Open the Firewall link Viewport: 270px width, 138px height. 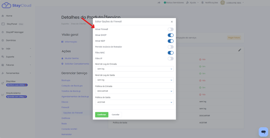[65, 107]
